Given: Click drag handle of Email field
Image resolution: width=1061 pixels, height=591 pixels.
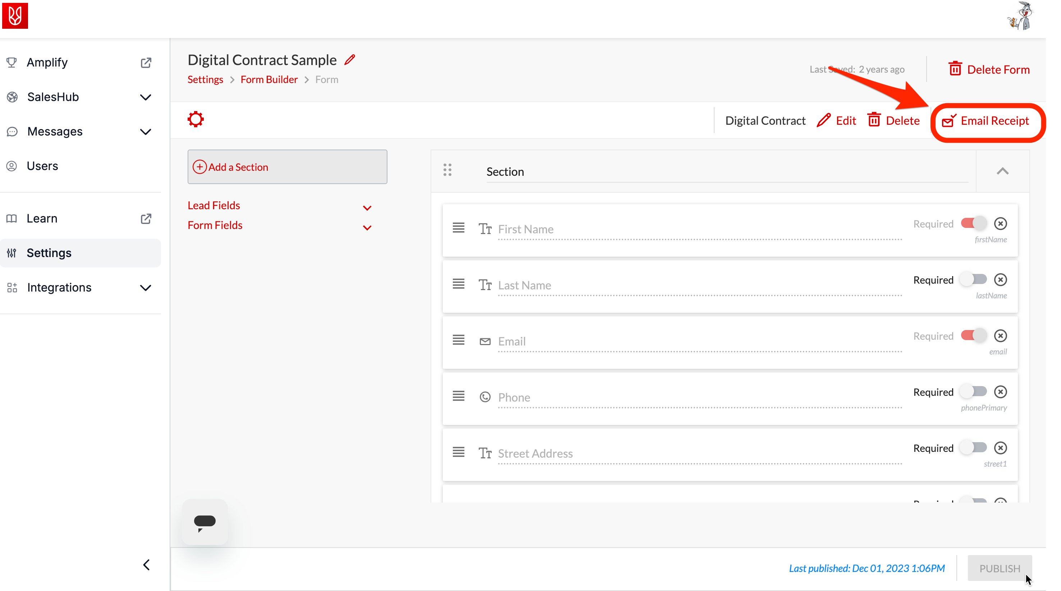Looking at the screenshot, I should click(458, 340).
